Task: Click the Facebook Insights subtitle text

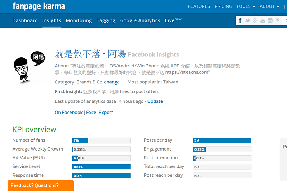Action: pyautogui.click(x=154, y=54)
